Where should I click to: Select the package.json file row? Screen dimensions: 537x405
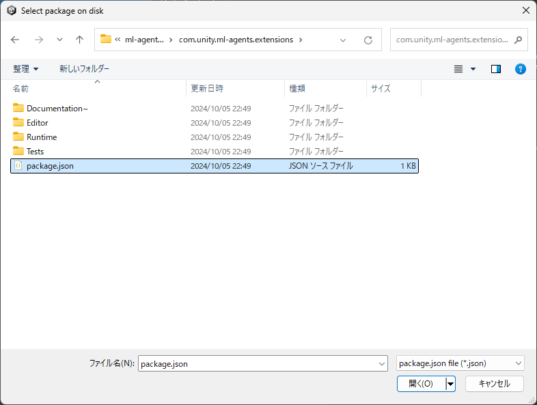tap(215, 166)
